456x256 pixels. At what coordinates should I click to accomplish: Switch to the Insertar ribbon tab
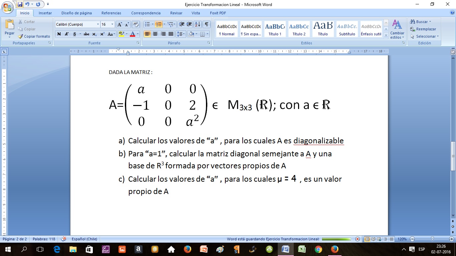click(45, 13)
